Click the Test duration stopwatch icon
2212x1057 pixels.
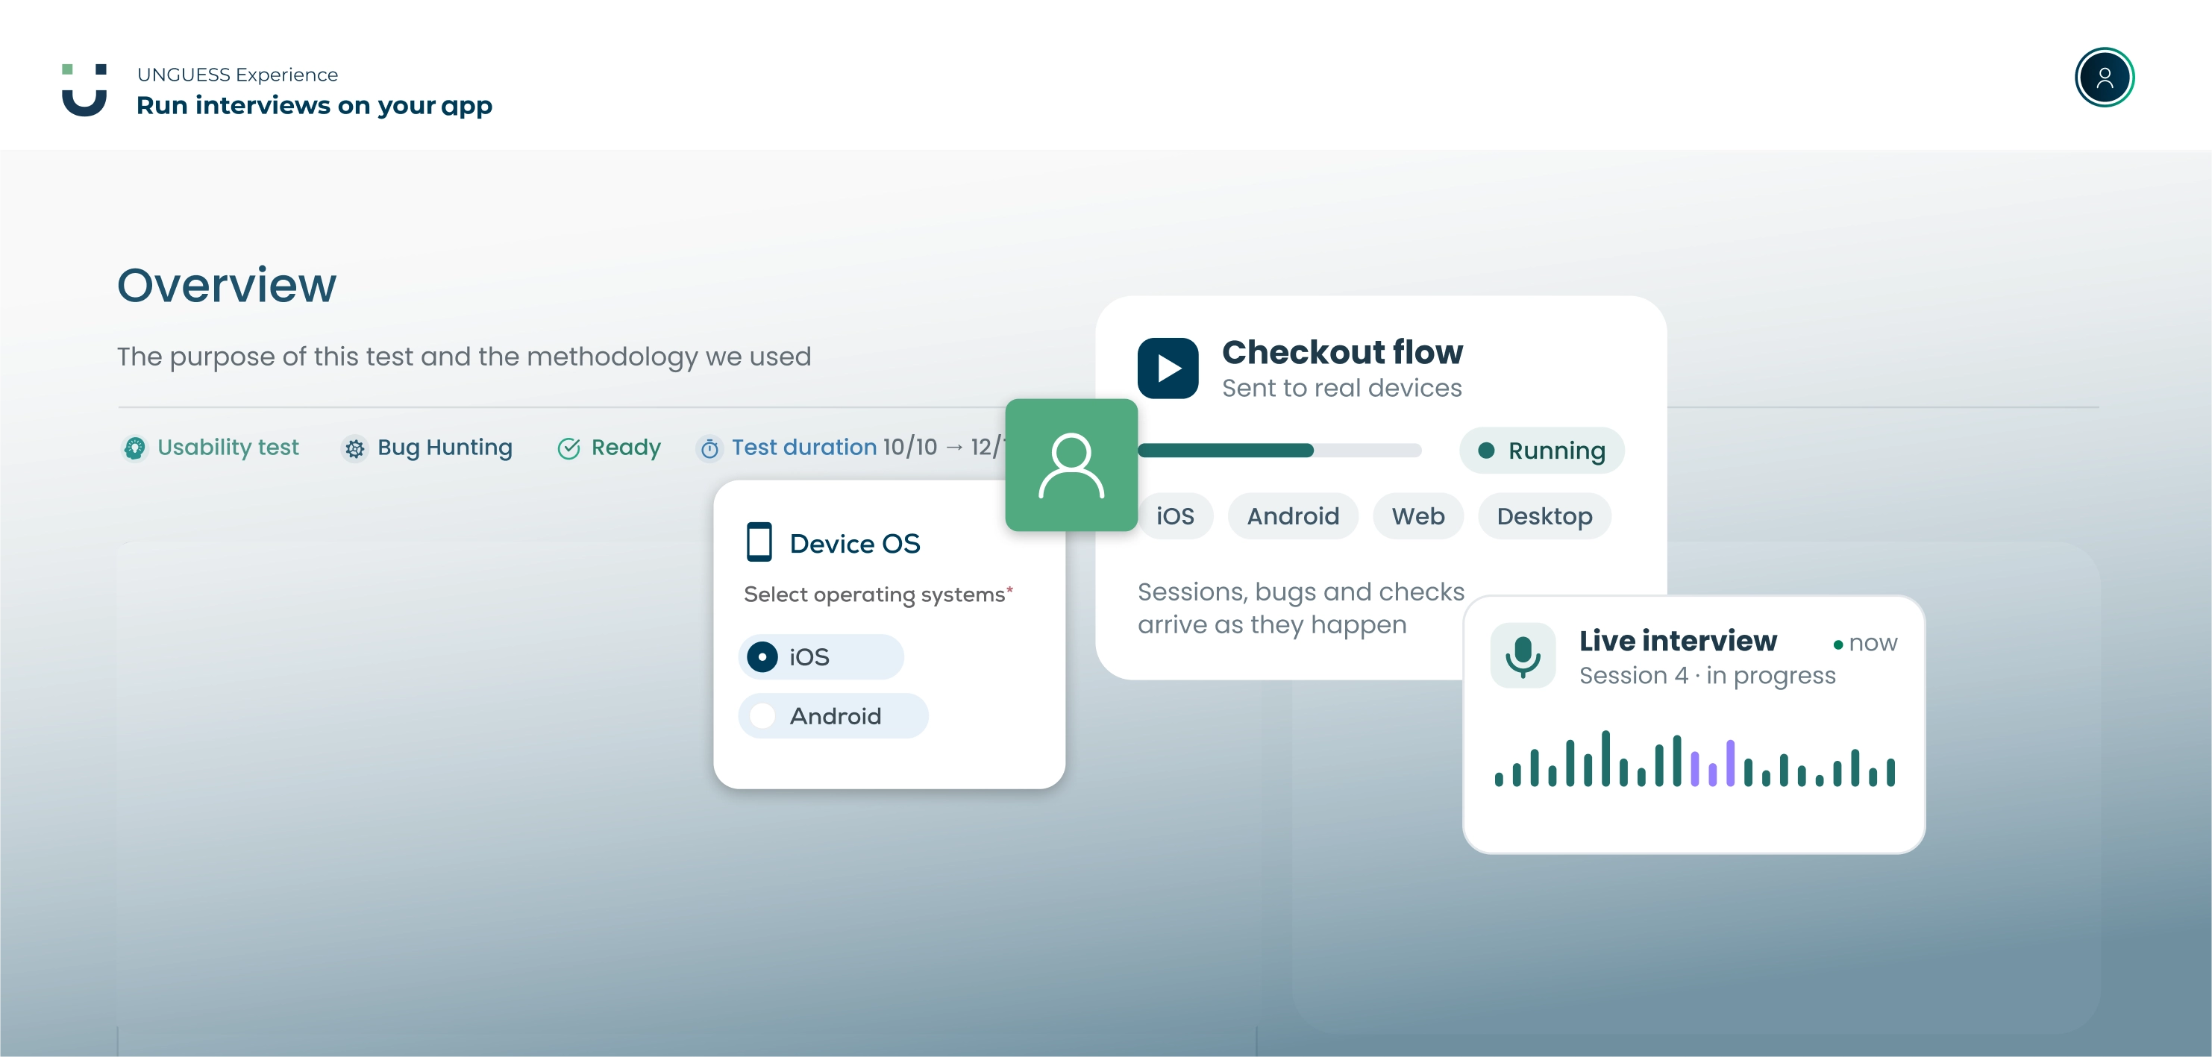pyautogui.click(x=709, y=448)
